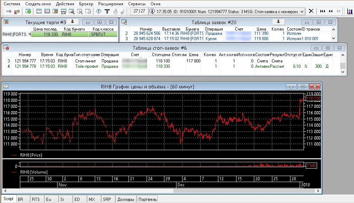Clear messages with the X toolbar icon

(311, 11)
